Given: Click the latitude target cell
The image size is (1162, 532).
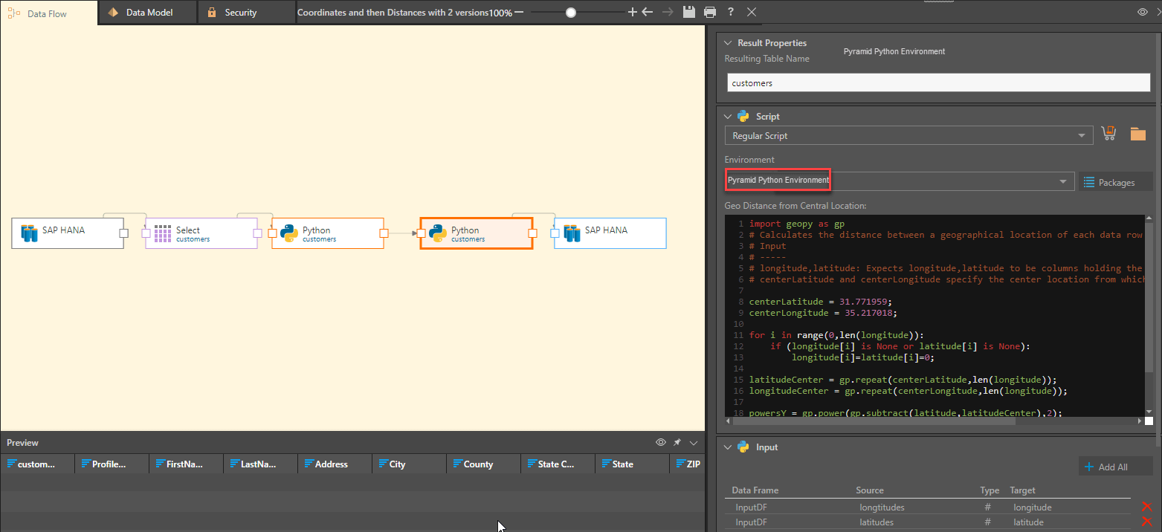Looking at the screenshot, I should [x=1028, y=522].
